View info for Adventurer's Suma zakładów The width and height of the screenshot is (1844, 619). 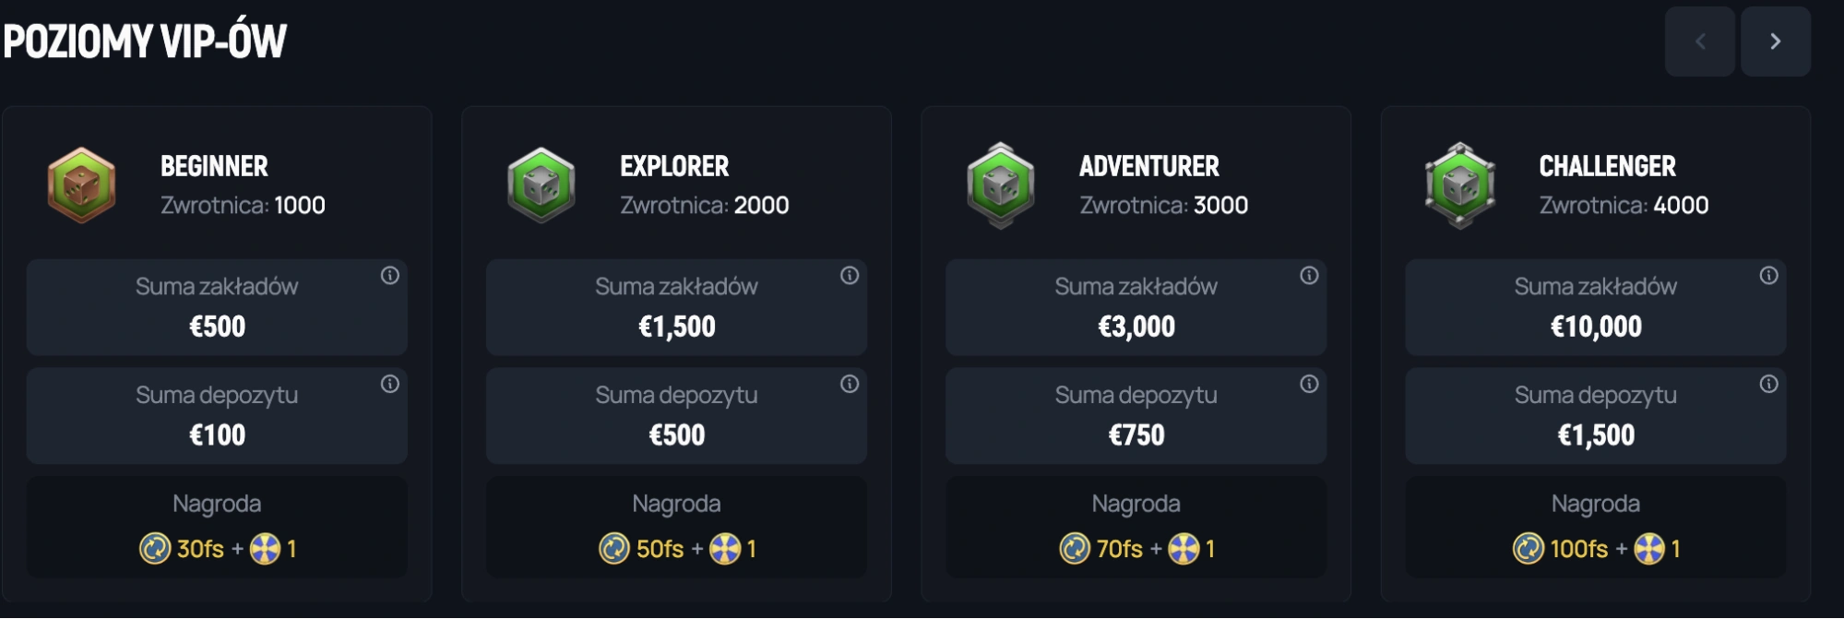click(x=1308, y=274)
